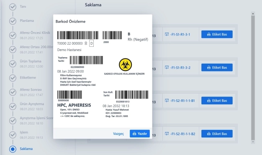Open the -F1-S2-R1-1-B2 storage location icon

tap(167, 134)
